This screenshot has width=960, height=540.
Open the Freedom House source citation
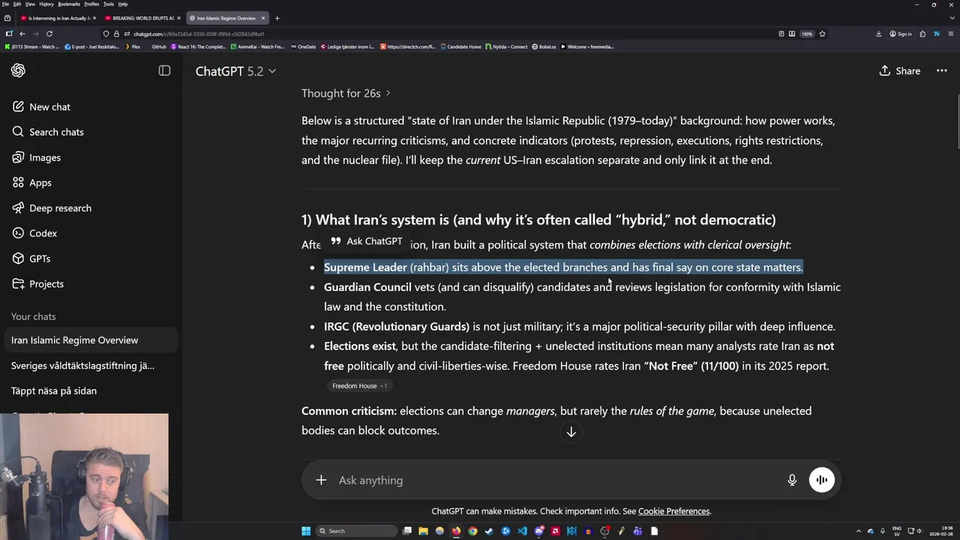point(359,385)
